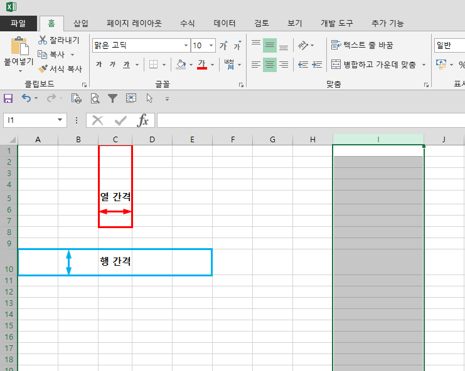Open font color dropdown arrow
Screen dimensions: 465x371
[x=212, y=65]
